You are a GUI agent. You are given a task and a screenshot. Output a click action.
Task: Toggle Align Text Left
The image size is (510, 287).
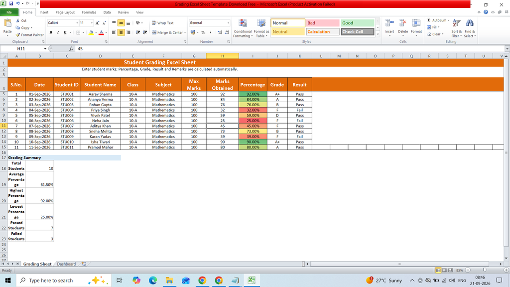click(114, 32)
